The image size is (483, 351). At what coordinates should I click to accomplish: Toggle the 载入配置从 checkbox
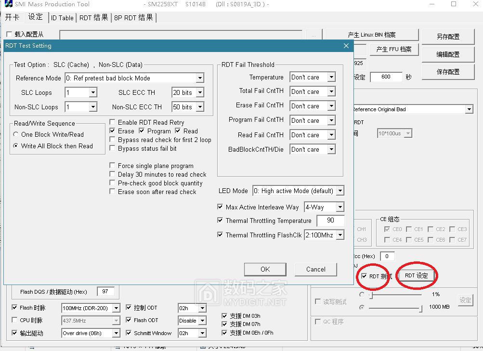click(9, 34)
